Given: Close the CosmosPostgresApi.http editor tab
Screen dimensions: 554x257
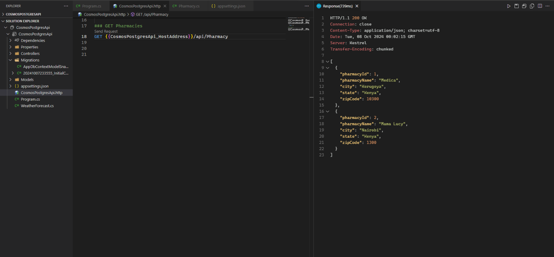Looking at the screenshot, I should click(x=165, y=6).
